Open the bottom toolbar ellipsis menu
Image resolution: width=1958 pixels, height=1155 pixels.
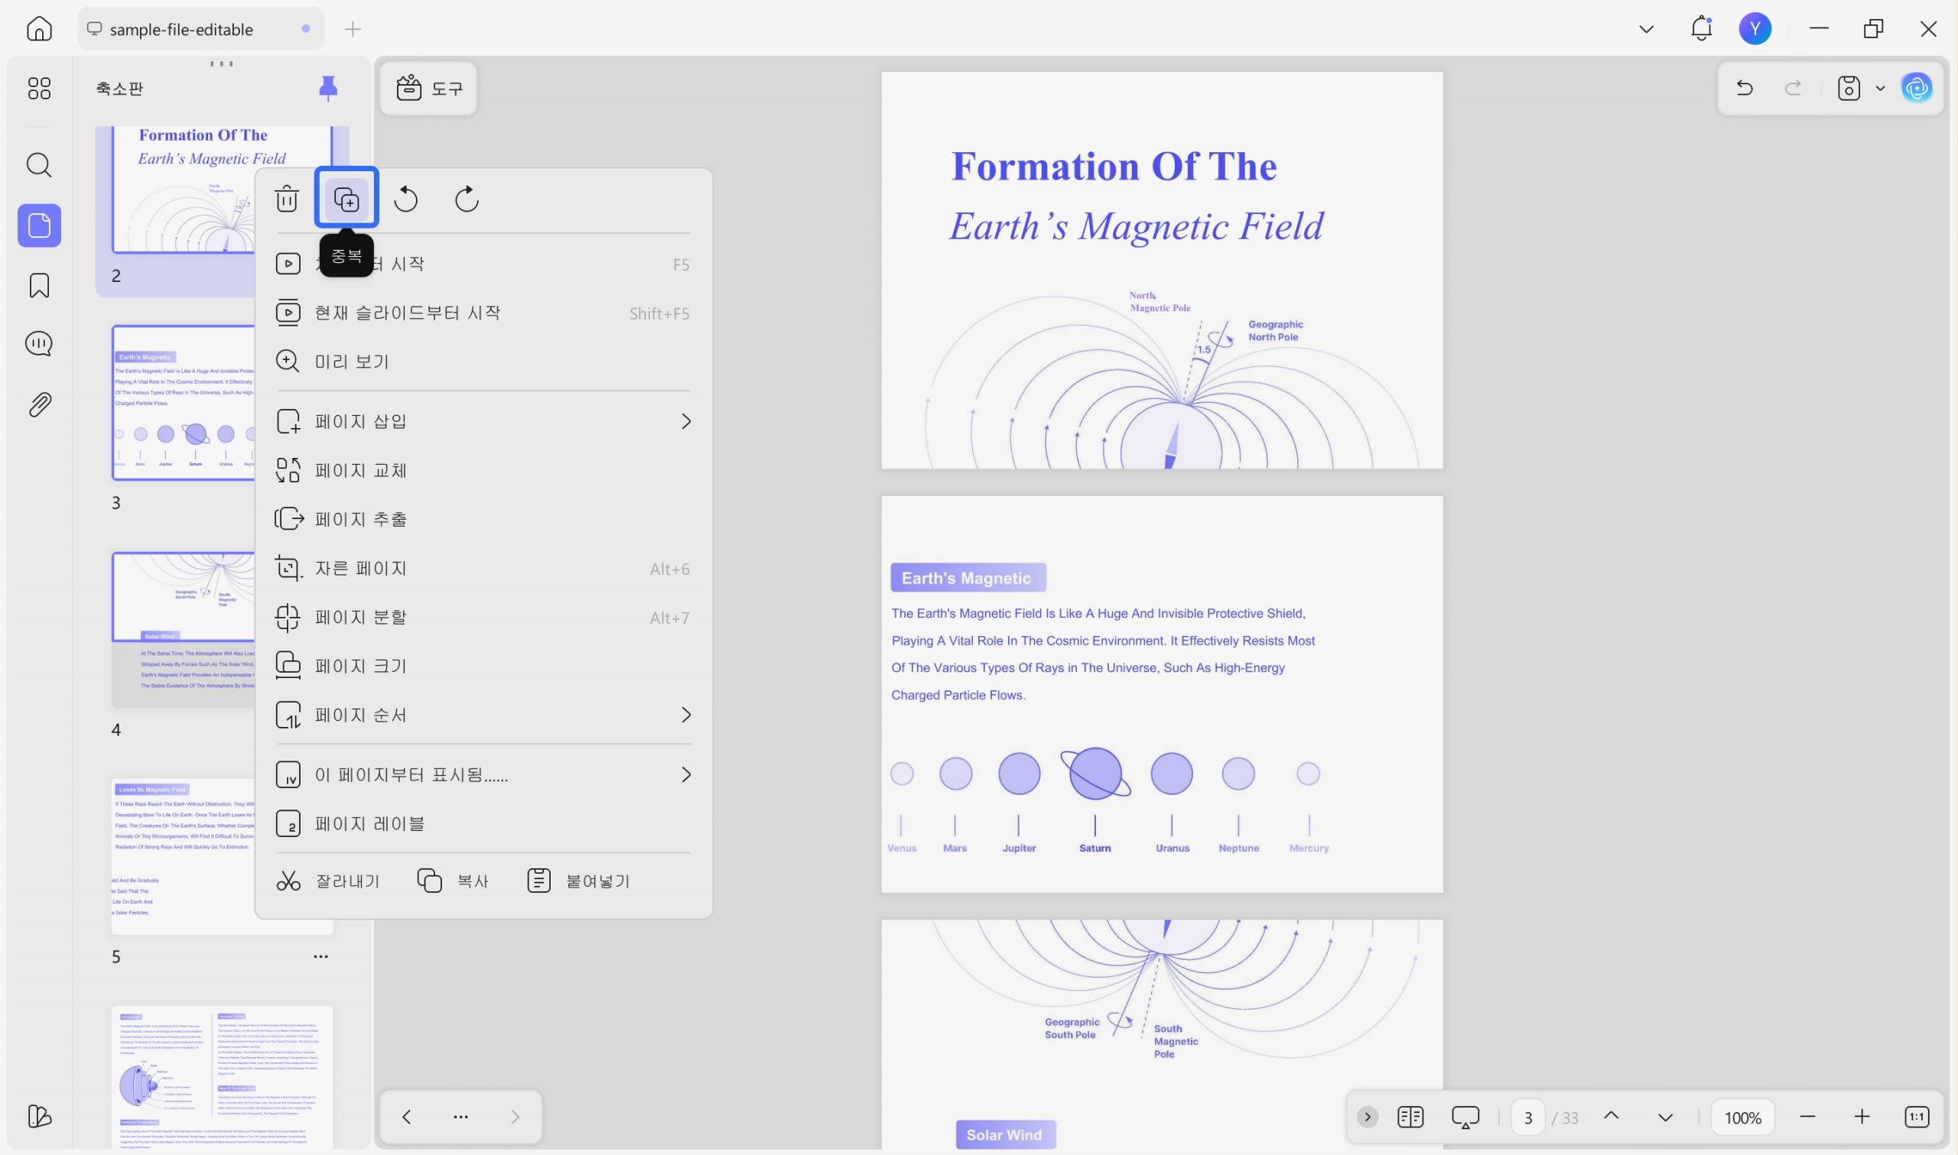pyautogui.click(x=461, y=1117)
